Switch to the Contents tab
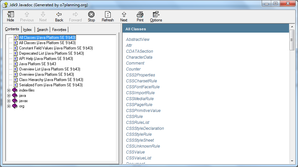This screenshot has width=298, height=167. pos(12,29)
